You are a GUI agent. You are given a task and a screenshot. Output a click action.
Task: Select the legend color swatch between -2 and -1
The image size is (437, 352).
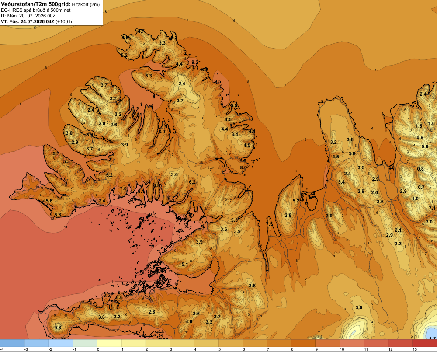pos(61,343)
